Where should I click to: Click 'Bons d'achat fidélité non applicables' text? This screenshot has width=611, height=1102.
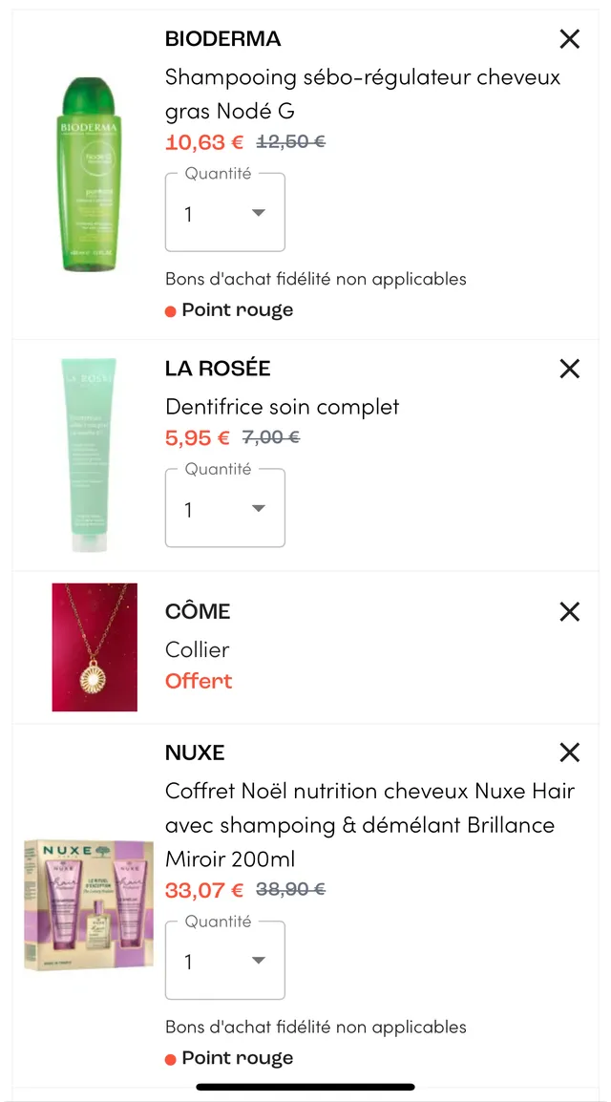pyautogui.click(x=316, y=279)
